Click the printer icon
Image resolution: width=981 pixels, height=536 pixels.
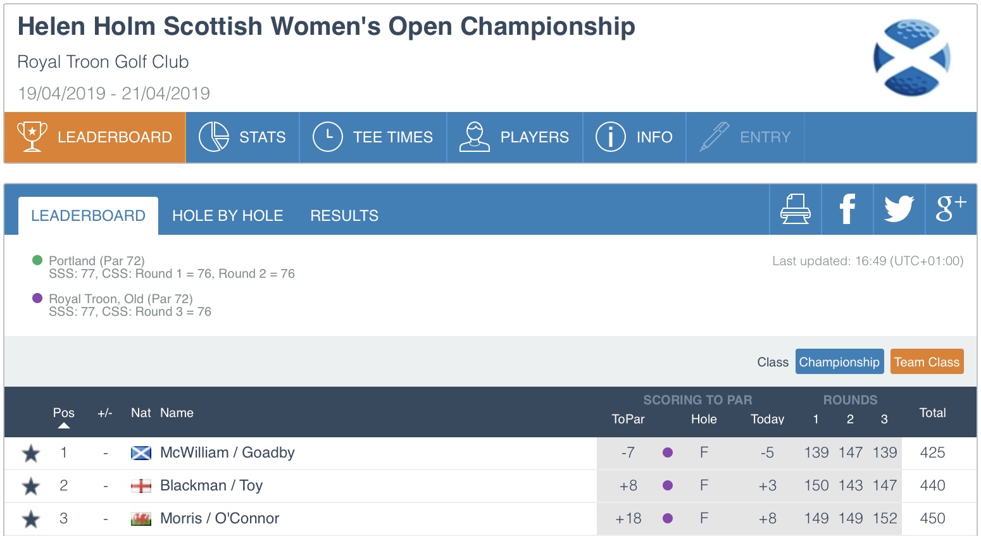tap(795, 209)
